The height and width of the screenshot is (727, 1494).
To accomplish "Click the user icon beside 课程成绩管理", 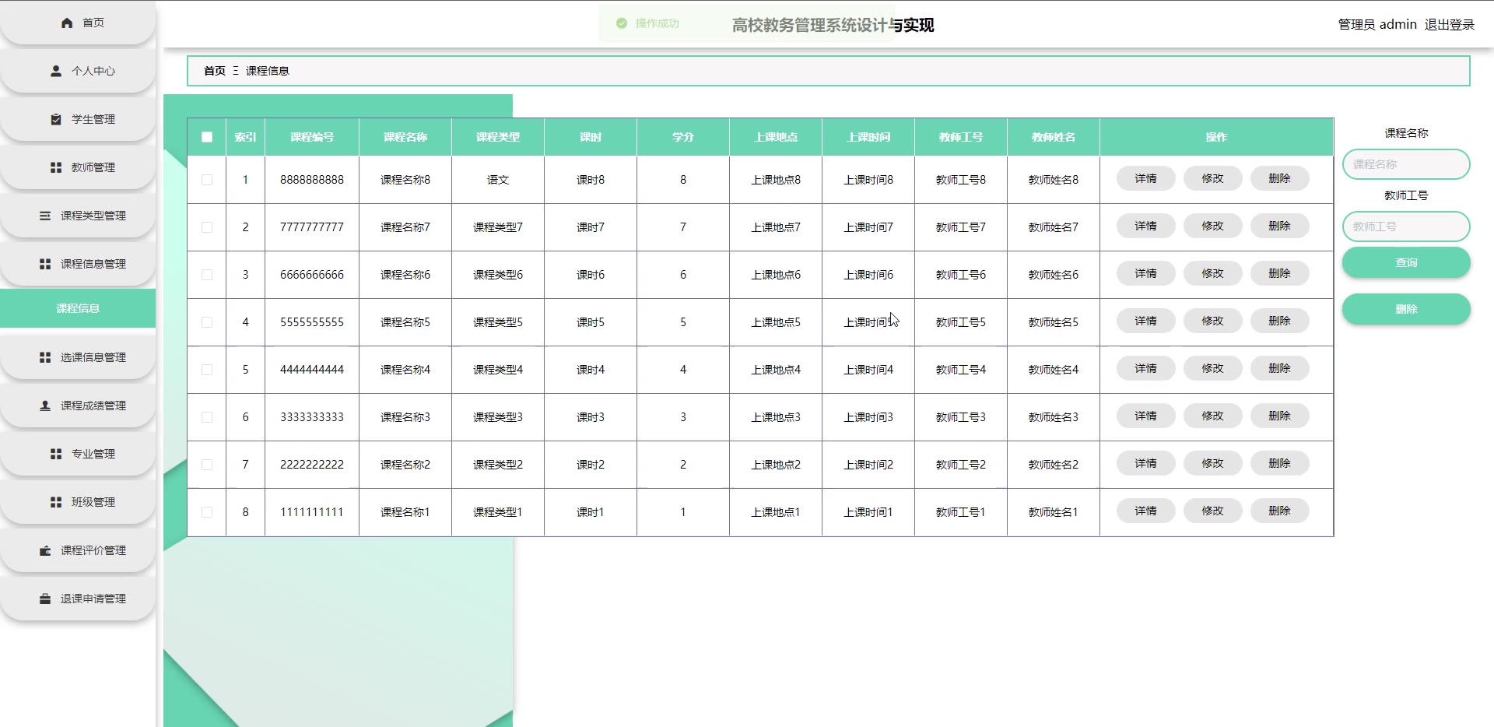I will click(x=45, y=406).
